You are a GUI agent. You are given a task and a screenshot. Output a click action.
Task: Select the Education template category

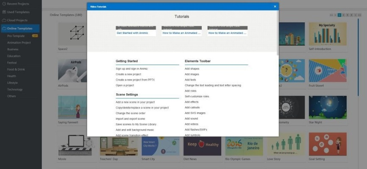click(14, 56)
